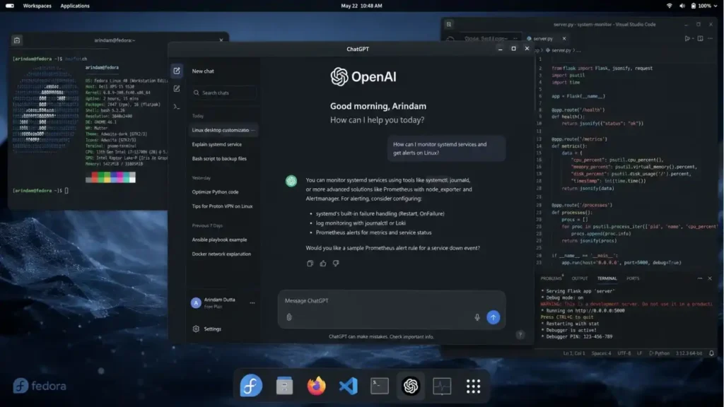Close the server.py tab in VS Code
Screen dimensions: 724x407
564,39
